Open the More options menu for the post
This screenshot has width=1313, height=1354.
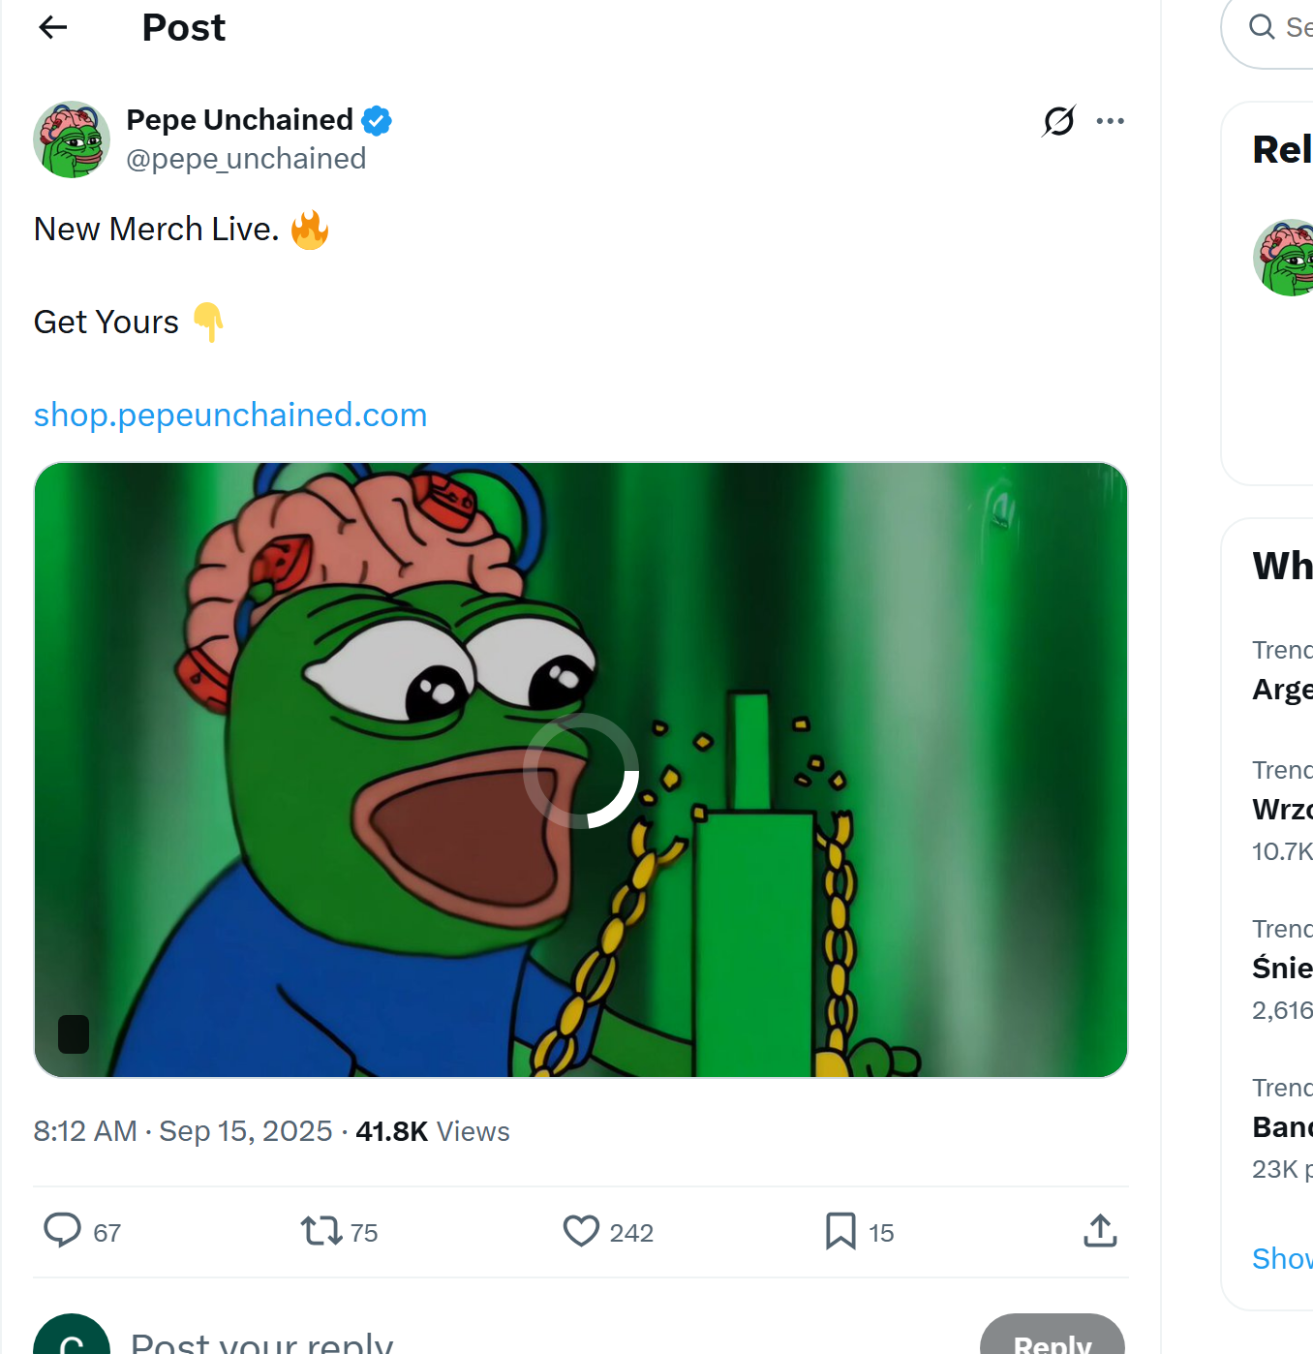pos(1111,120)
